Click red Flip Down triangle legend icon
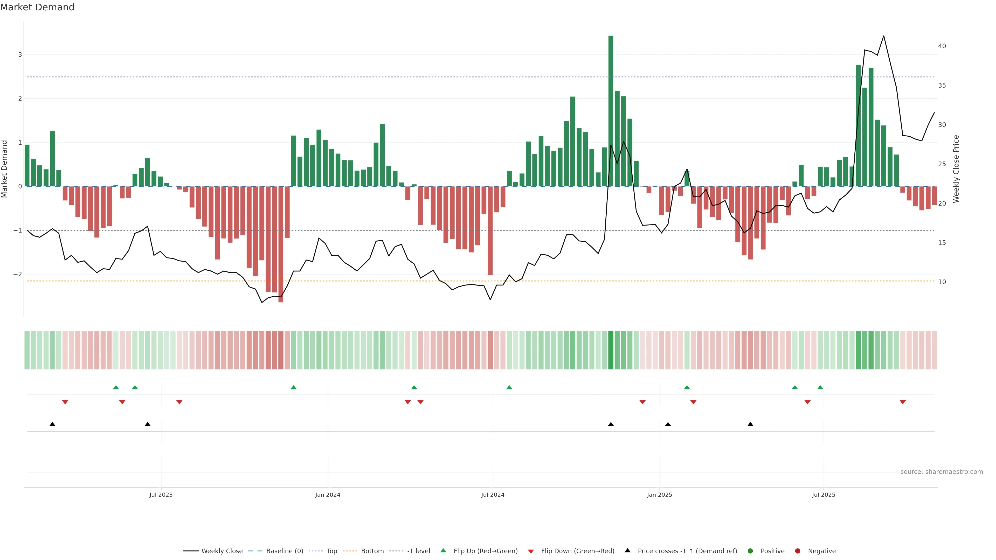Viewport: 996px width, 560px height. tap(531, 551)
